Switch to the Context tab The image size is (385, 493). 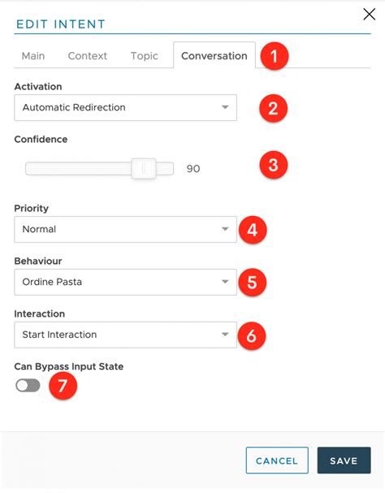(x=88, y=56)
